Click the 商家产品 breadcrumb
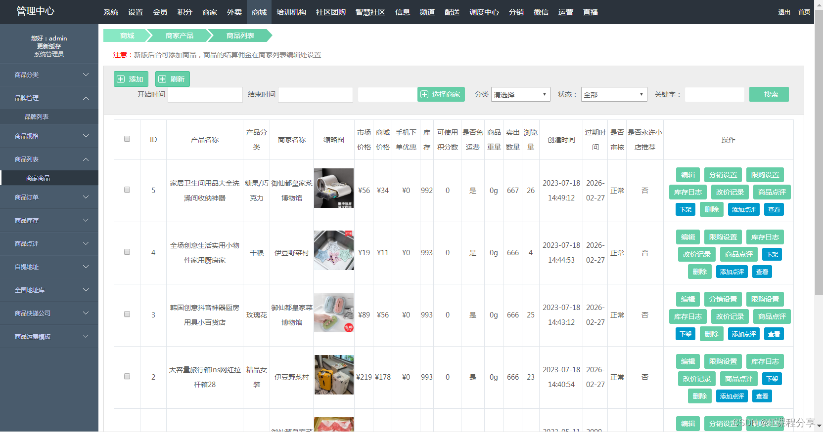The image size is (823, 432). [x=180, y=36]
